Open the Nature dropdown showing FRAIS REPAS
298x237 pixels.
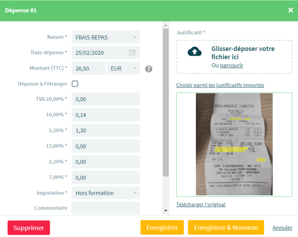[x=106, y=38]
